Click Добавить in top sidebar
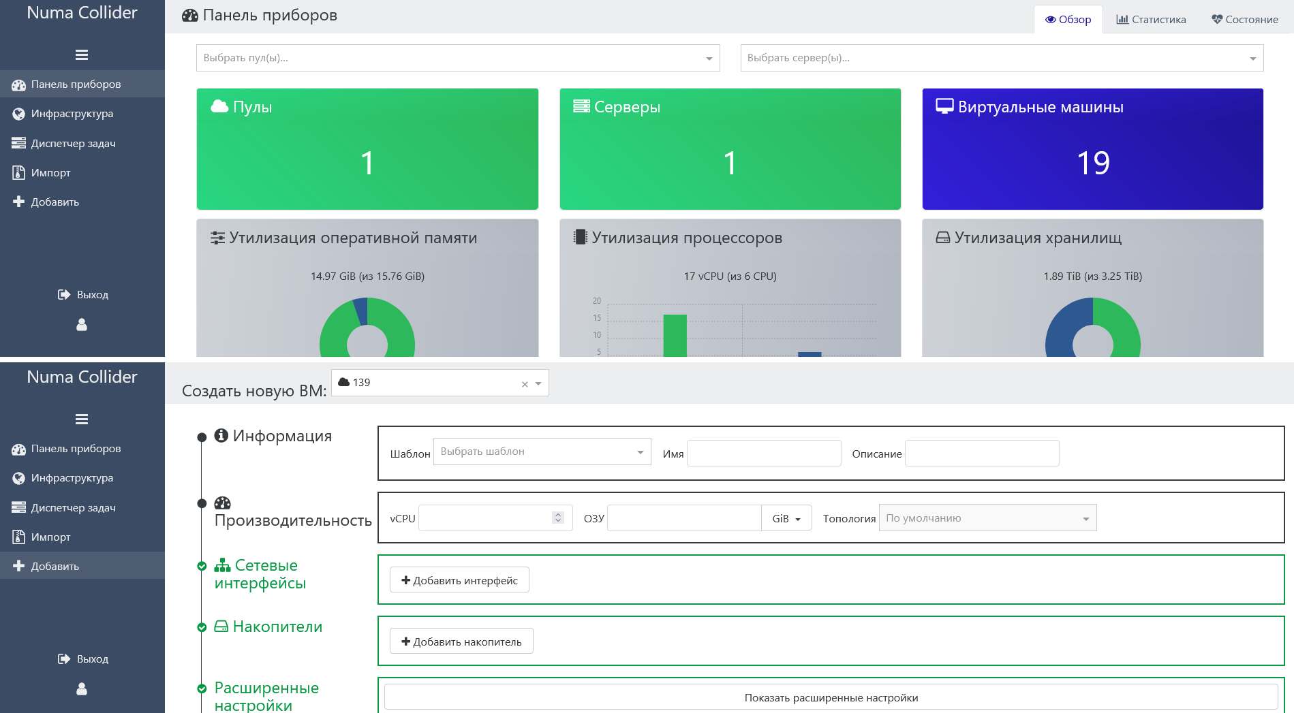The width and height of the screenshot is (1294, 713). click(82, 202)
